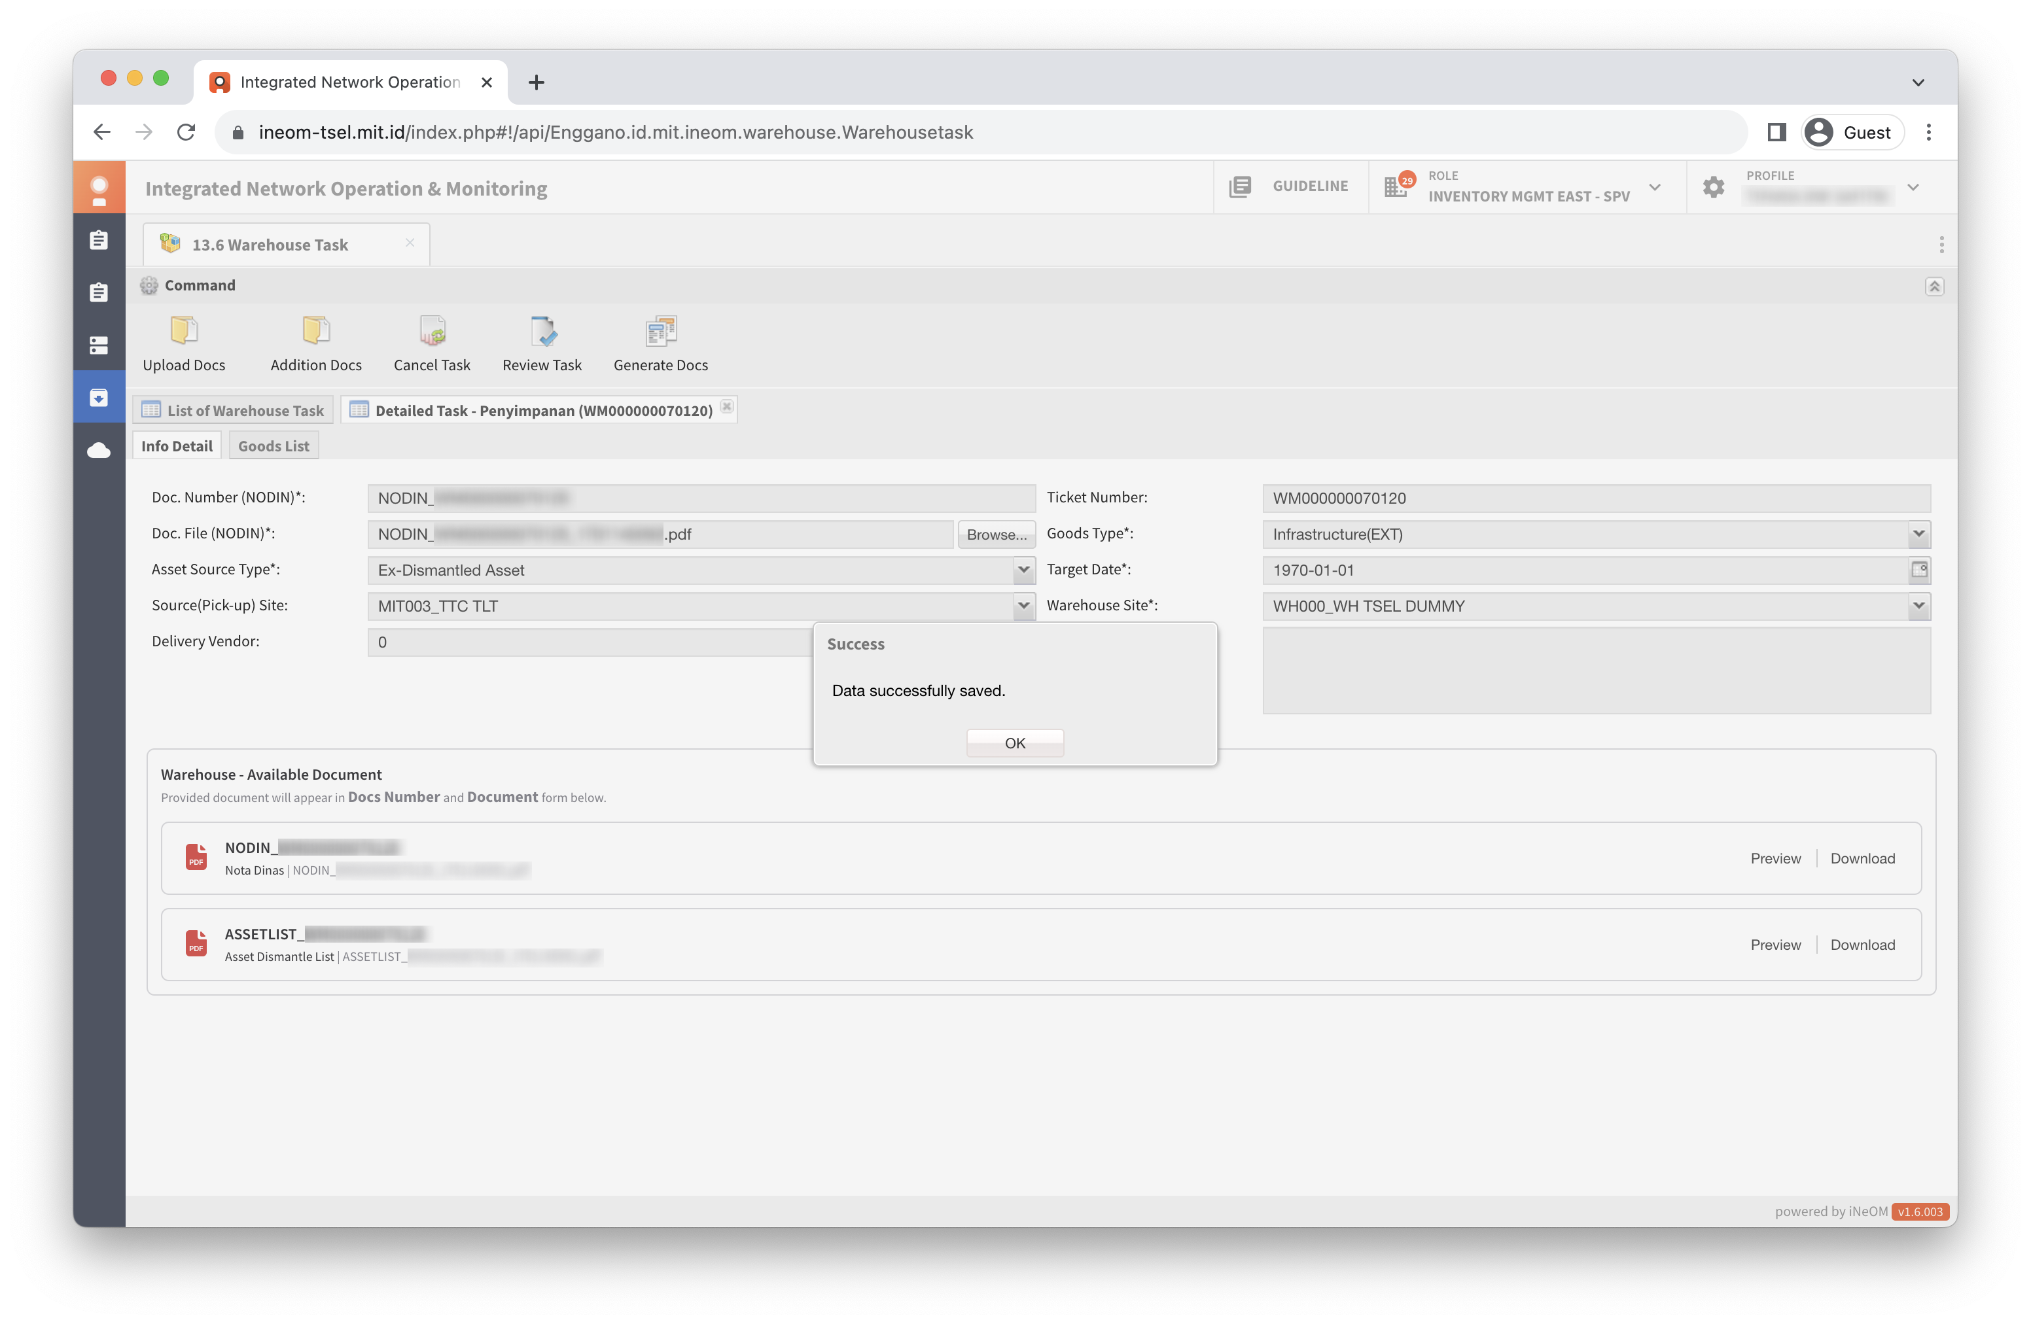The height and width of the screenshot is (1324, 2031).
Task: Click the Ticket Number field
Action: click(1596, 498)
